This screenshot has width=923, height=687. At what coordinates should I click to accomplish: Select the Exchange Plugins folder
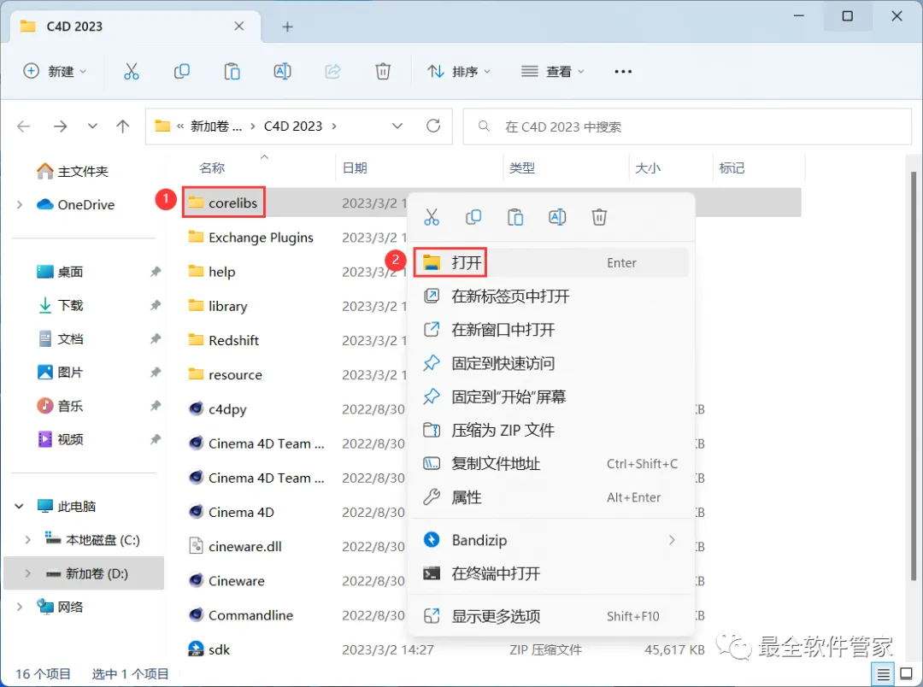coord(250,238)
